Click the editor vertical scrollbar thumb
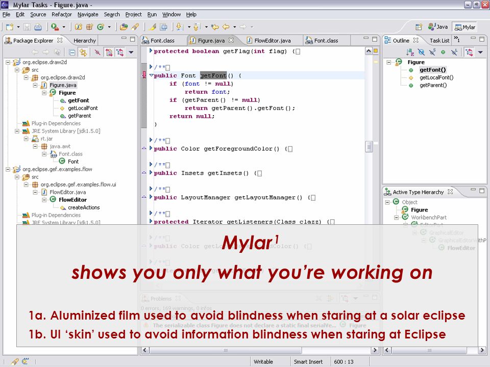 (x=369, y=146)
